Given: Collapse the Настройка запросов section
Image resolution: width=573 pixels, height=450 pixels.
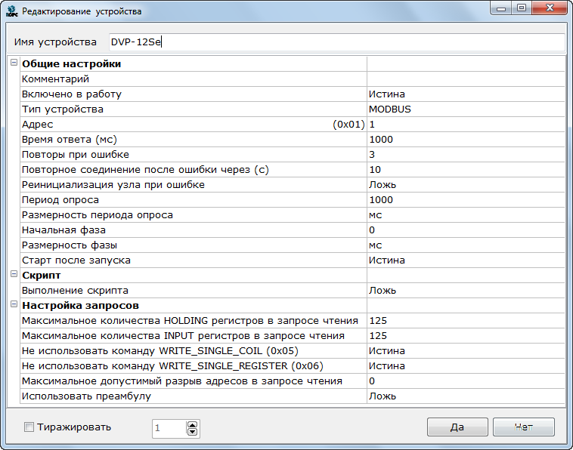Looking at the screenshot, I should (14, 305).
